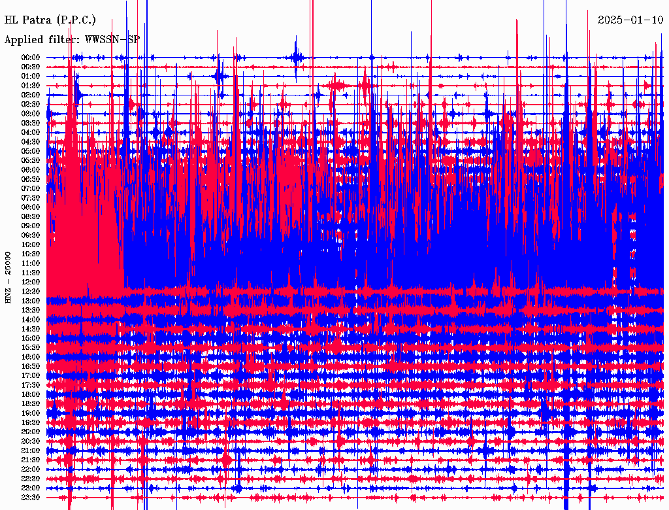Select the 06:00 time label

(x=31, y=170)
